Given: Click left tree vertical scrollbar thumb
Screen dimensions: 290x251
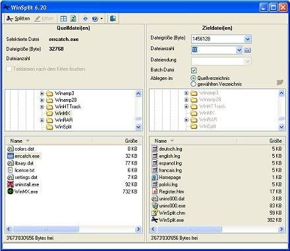Looking at the screenshot, I should coord(138,119).
